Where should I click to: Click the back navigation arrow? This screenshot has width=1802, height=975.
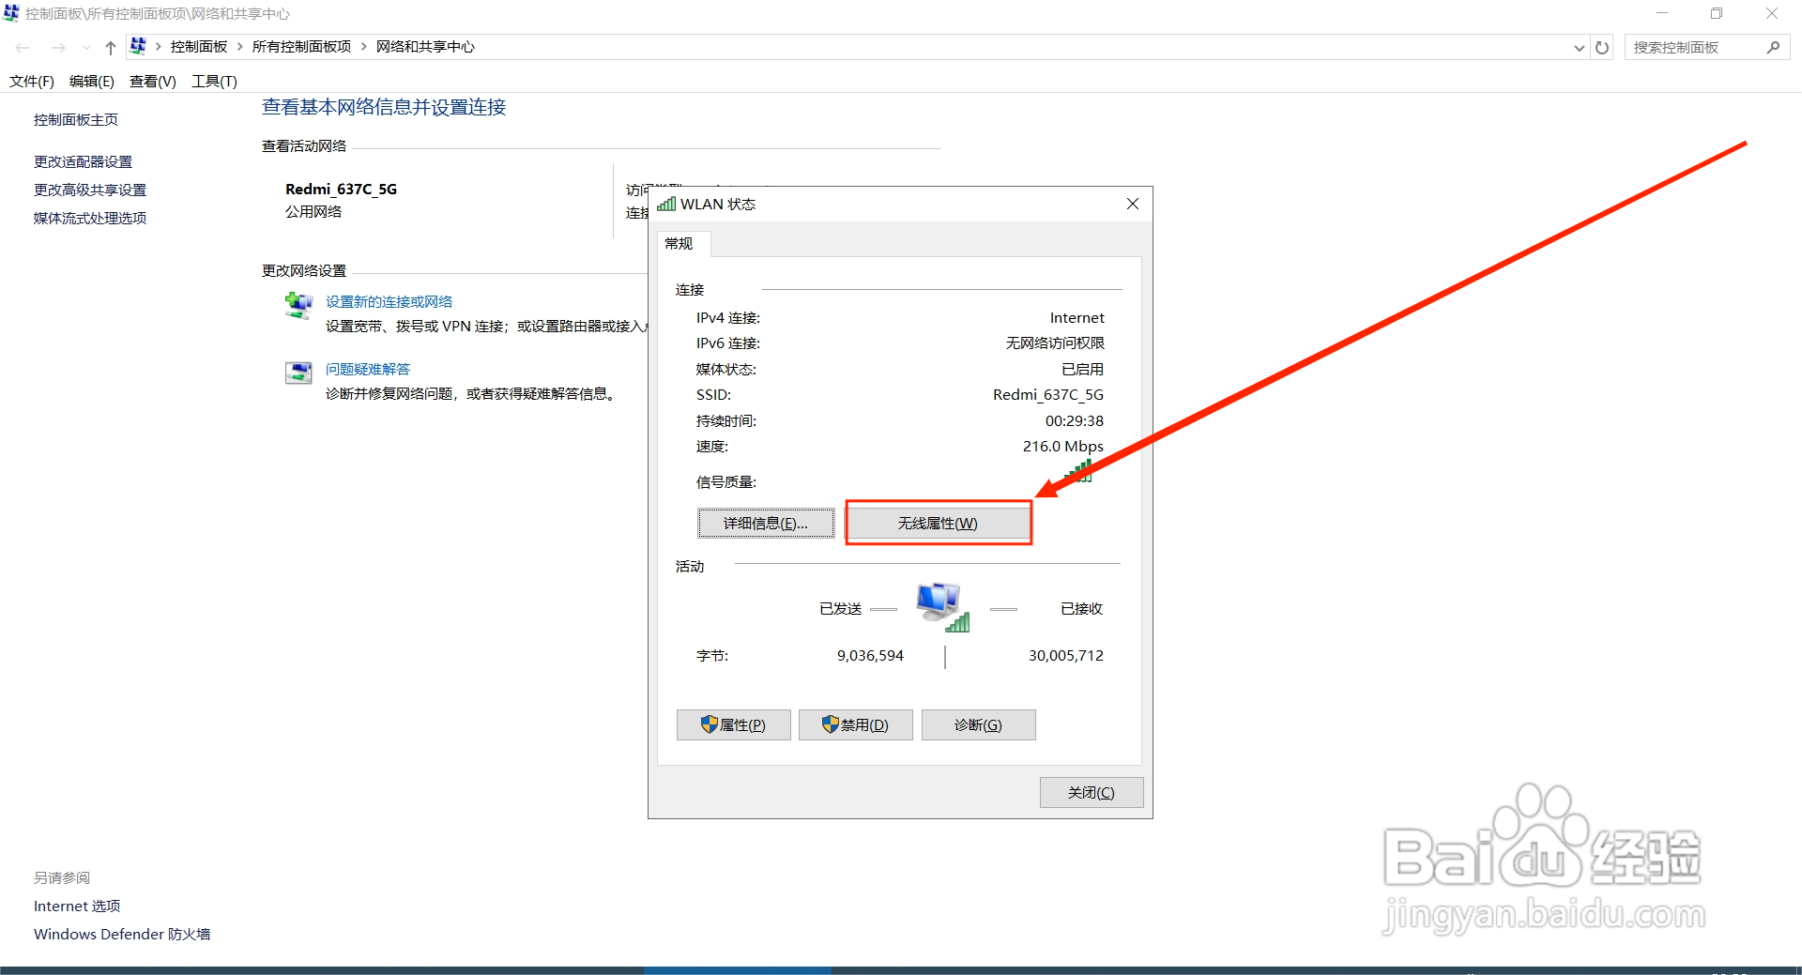(23, 47)
